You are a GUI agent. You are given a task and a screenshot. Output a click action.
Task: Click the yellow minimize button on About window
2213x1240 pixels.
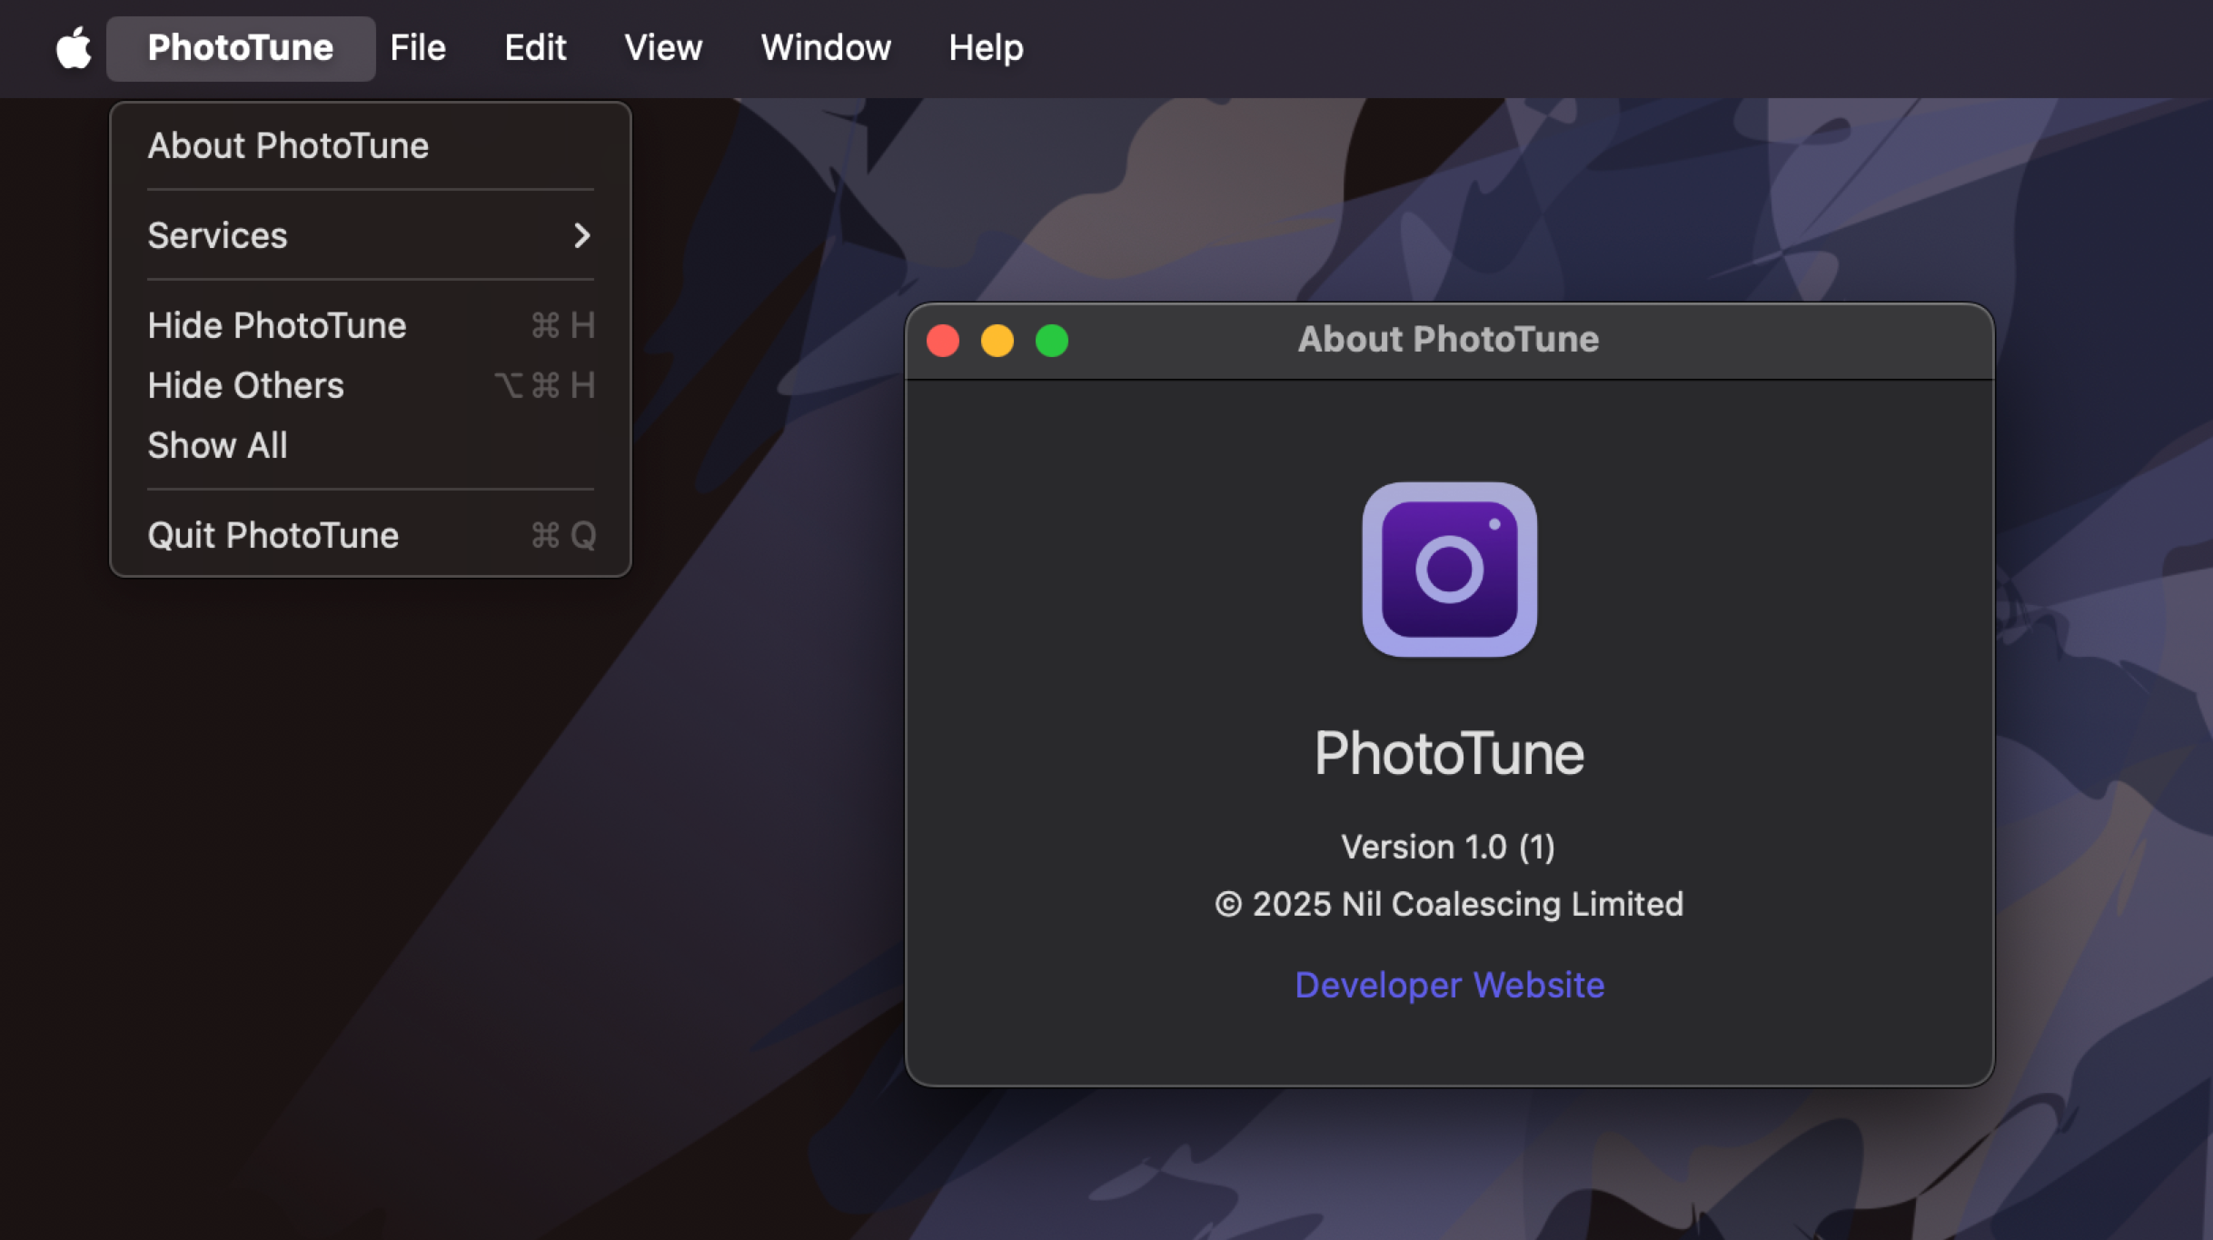997,341
